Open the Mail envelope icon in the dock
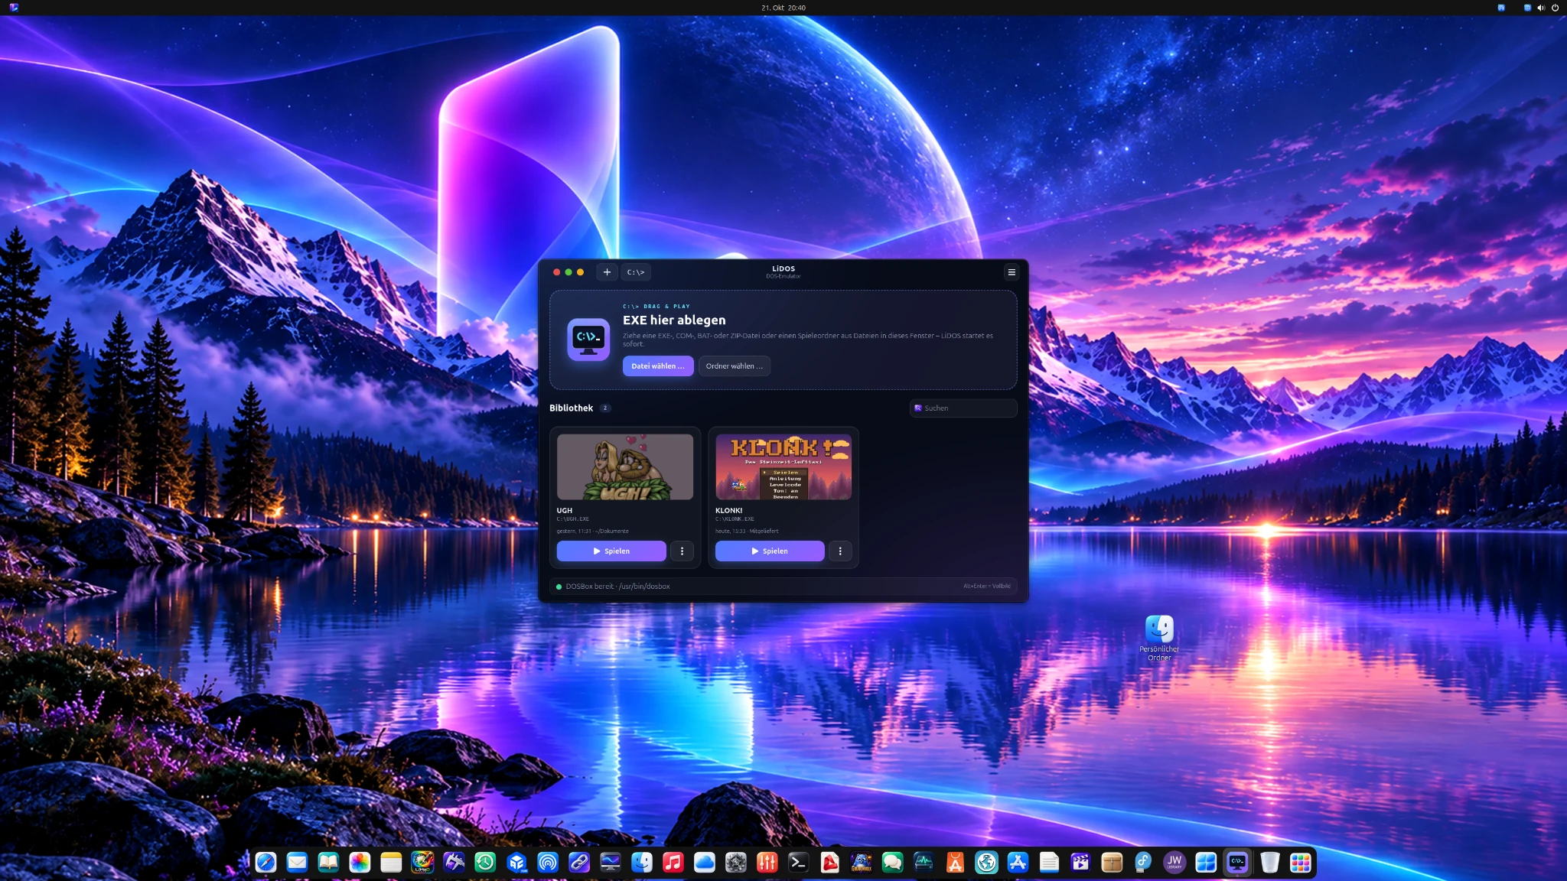Image resolution: width=1567 pixels, height=881 pixels. tap(297, 863)
